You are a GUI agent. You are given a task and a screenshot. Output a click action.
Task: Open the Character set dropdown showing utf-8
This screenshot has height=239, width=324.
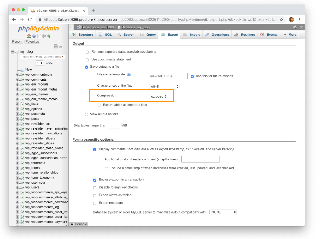164,86
